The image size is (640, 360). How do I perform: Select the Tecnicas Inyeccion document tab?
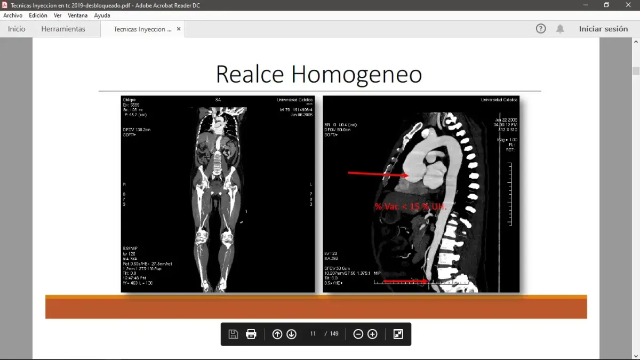click(x=142, y=29)
